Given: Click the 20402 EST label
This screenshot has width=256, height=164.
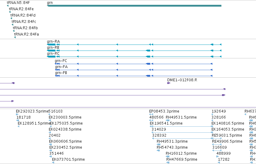Looking at the screenshot, I should click(54, 135).
